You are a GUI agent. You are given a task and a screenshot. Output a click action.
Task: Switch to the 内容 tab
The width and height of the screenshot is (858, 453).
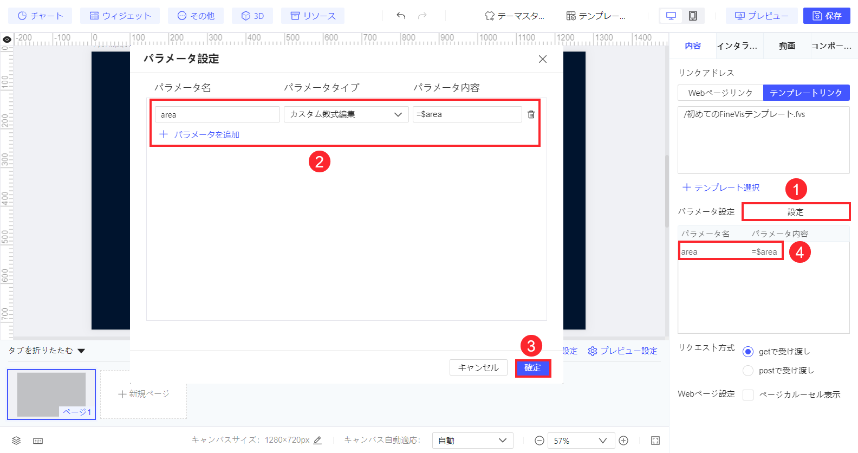pos(693,46)
